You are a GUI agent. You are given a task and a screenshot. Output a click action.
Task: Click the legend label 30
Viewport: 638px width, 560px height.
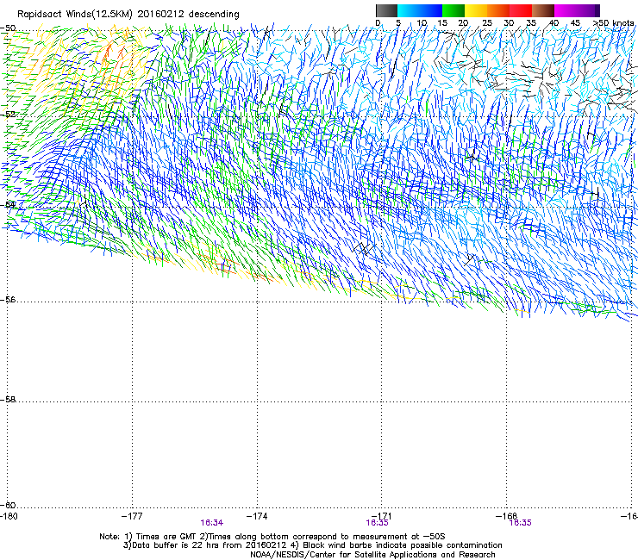(509, 23)
